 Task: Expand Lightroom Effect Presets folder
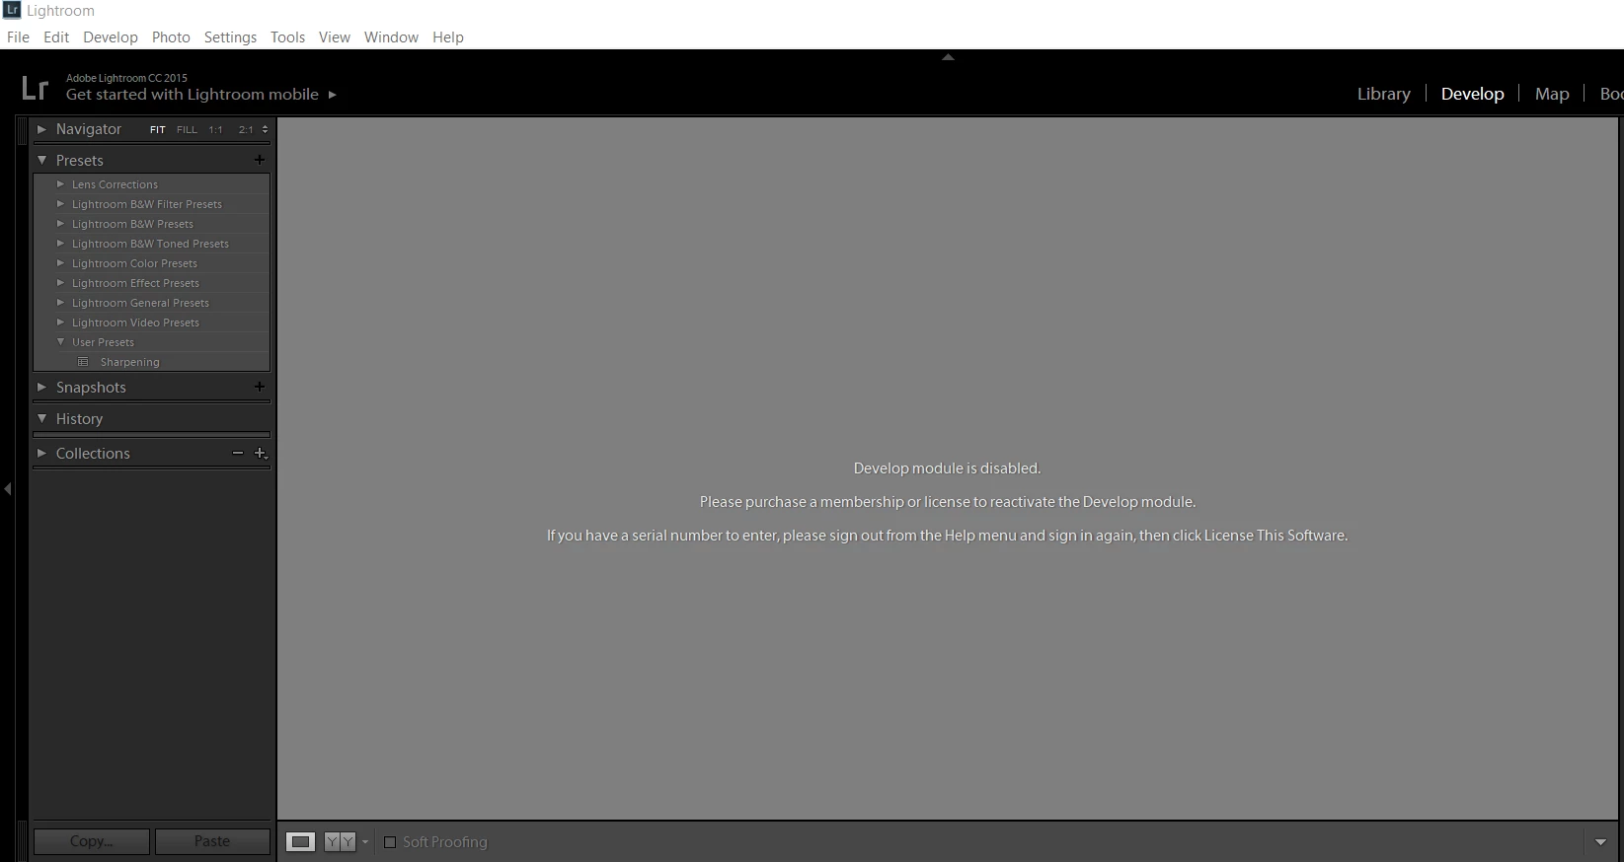click(61, 283)
